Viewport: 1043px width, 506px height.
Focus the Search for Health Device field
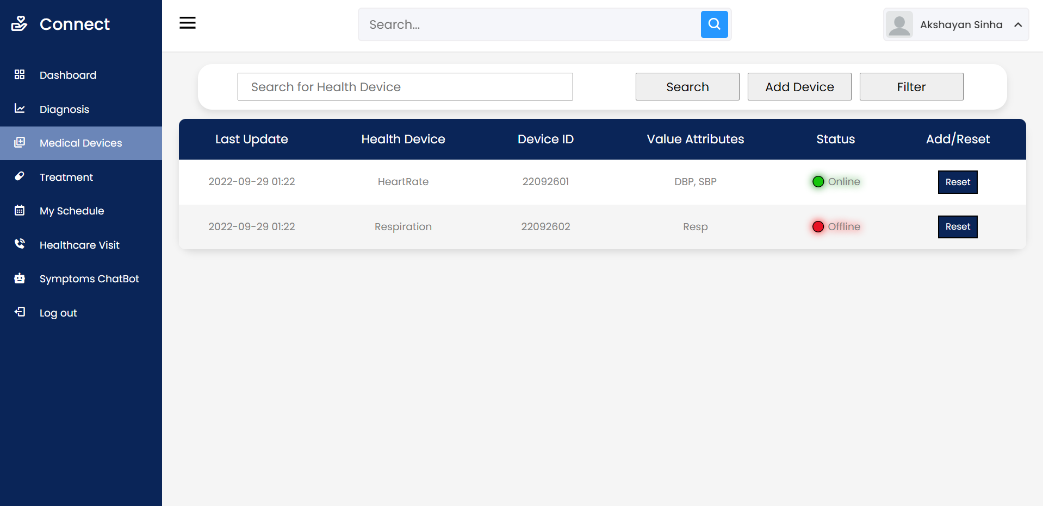click(x=405, y=87)
